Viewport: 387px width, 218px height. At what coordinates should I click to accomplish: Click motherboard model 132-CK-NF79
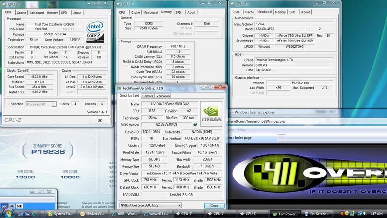(280, 29)
